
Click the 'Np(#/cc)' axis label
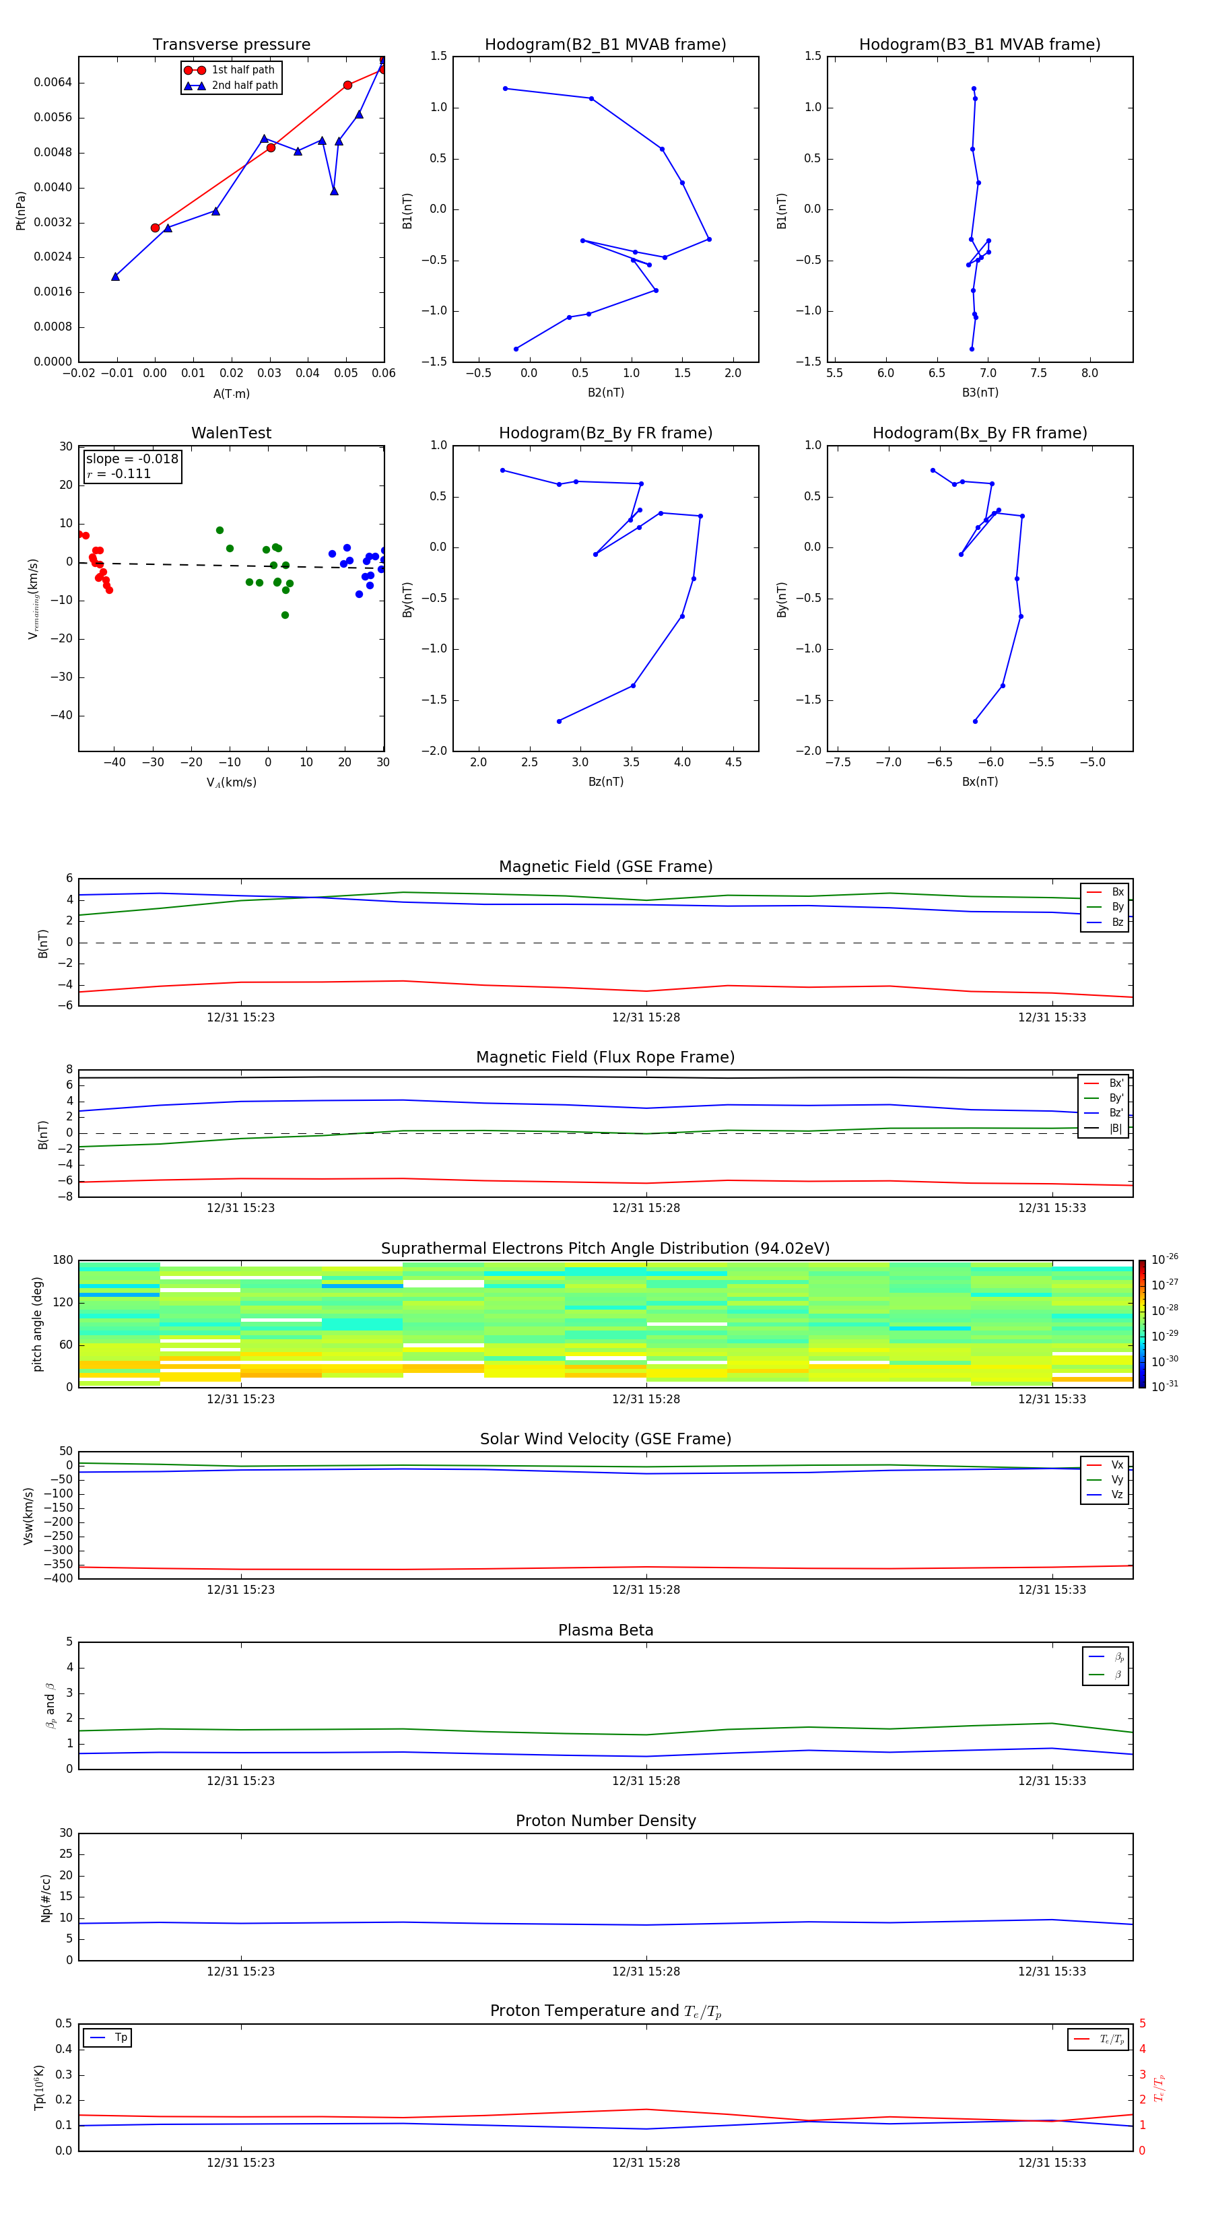coord(46,1897)
